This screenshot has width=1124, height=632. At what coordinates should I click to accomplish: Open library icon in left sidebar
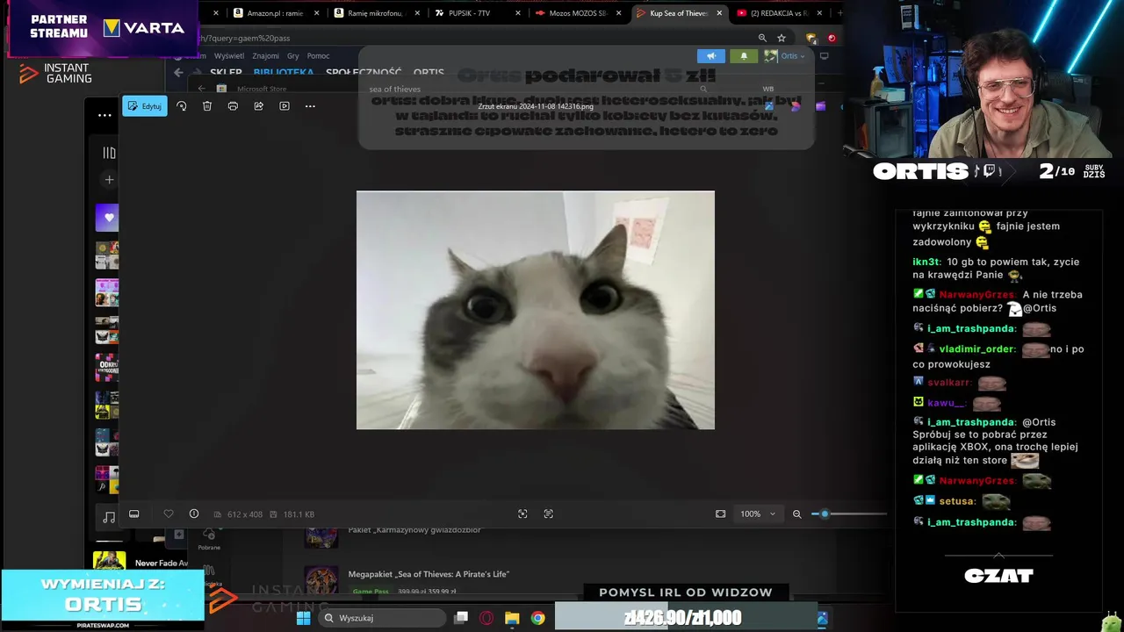click(x=109, y=153)
